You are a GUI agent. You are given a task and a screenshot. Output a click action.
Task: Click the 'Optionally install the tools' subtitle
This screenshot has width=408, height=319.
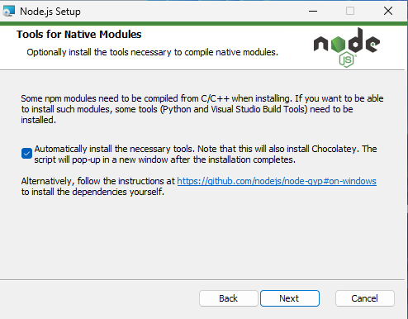tap(152, 52)
